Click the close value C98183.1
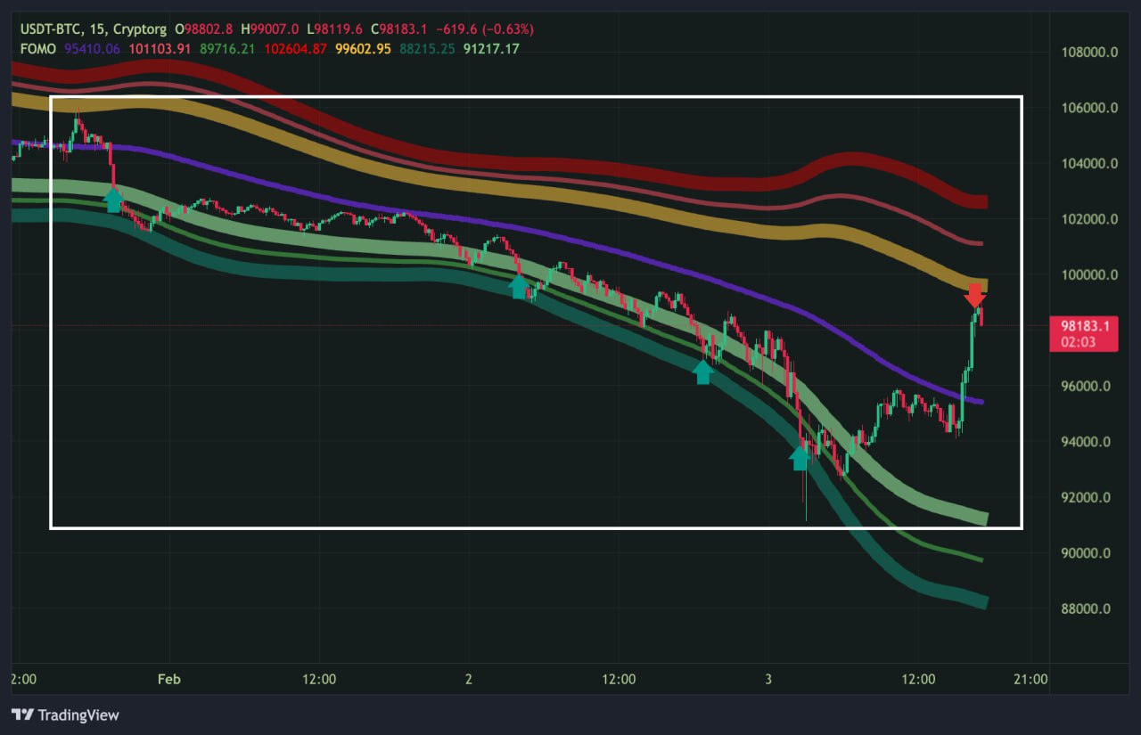This screenshot has height=735, width=1141. point(398,29)
